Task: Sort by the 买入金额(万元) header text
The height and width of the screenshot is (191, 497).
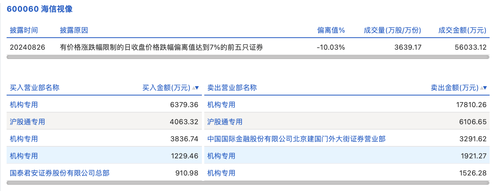Action: (166, 88)
